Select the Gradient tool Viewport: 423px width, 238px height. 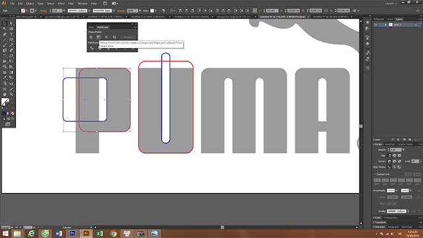(x=11, y=72)
